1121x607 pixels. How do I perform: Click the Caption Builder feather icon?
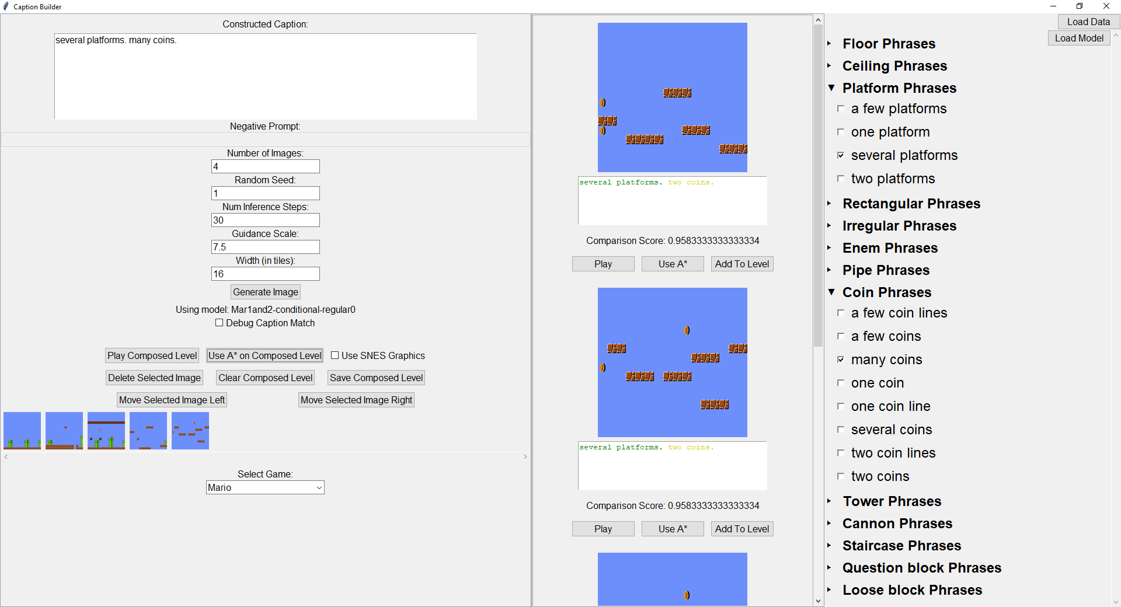[x=6, y=6]
